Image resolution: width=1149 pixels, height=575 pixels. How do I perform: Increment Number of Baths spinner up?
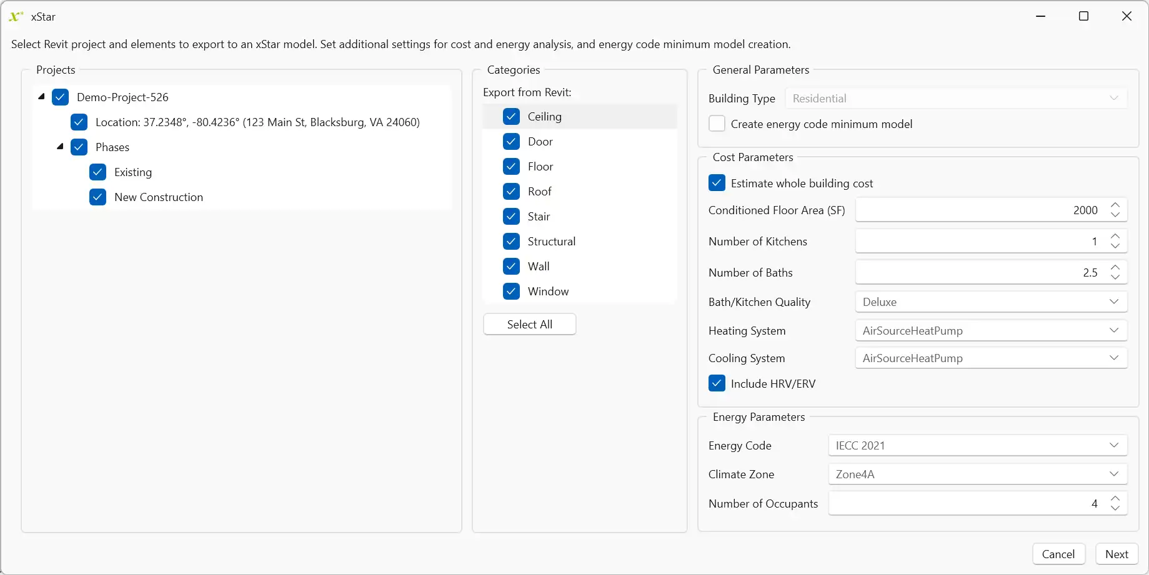[x=1115, y=267]
